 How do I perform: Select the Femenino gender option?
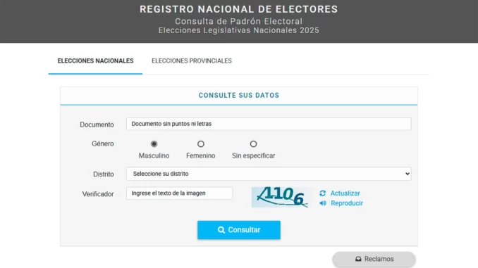coord(201,144)
